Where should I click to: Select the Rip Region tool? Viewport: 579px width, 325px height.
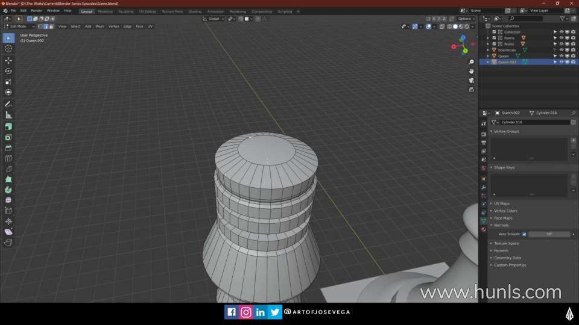8,243
